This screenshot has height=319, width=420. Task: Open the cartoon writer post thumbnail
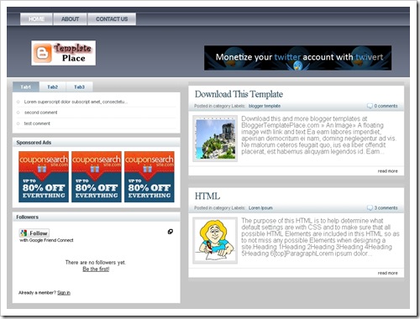click(x=215, y=241)
